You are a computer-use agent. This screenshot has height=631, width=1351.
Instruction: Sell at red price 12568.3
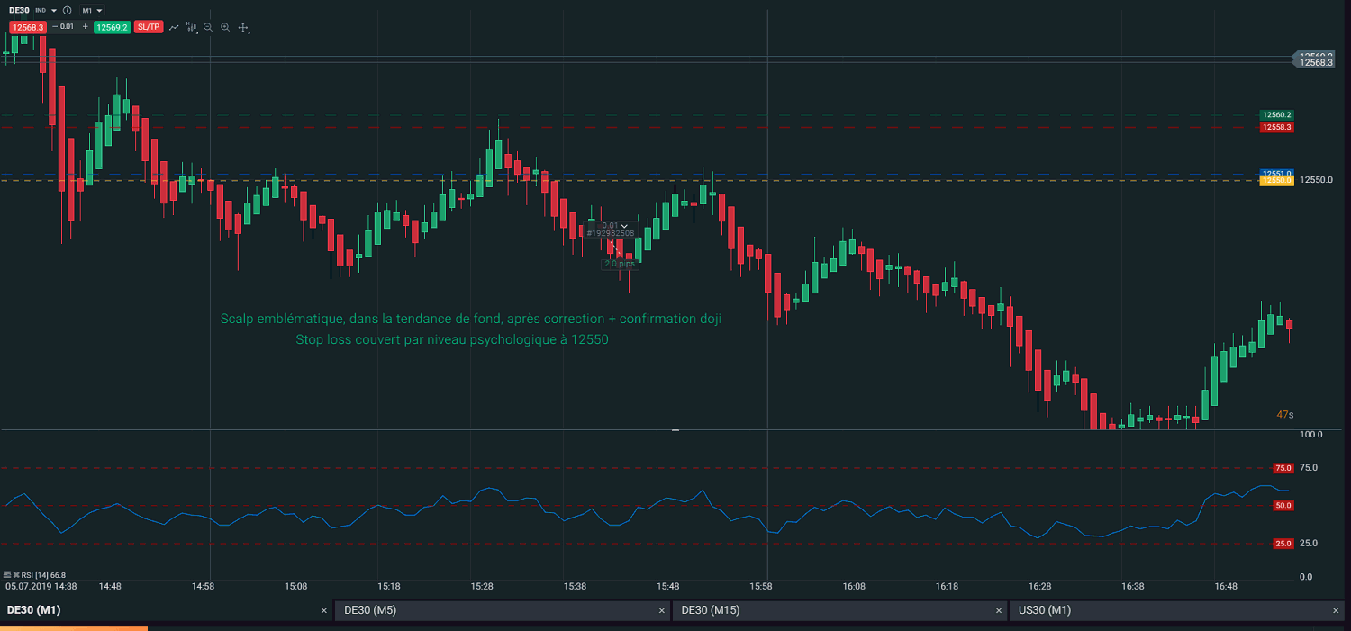[x=28, y=27]
